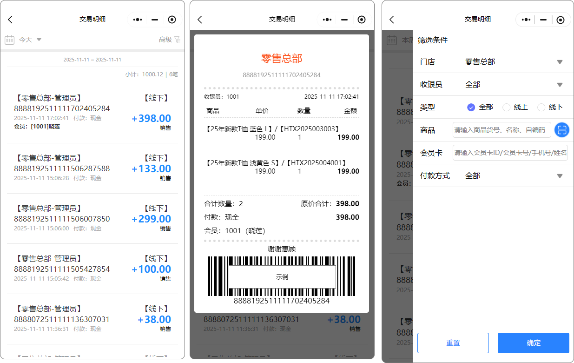This screenshot has width=574, height=363.
Task: Click the 会员卡 member card input field
Action: point(510,153)
